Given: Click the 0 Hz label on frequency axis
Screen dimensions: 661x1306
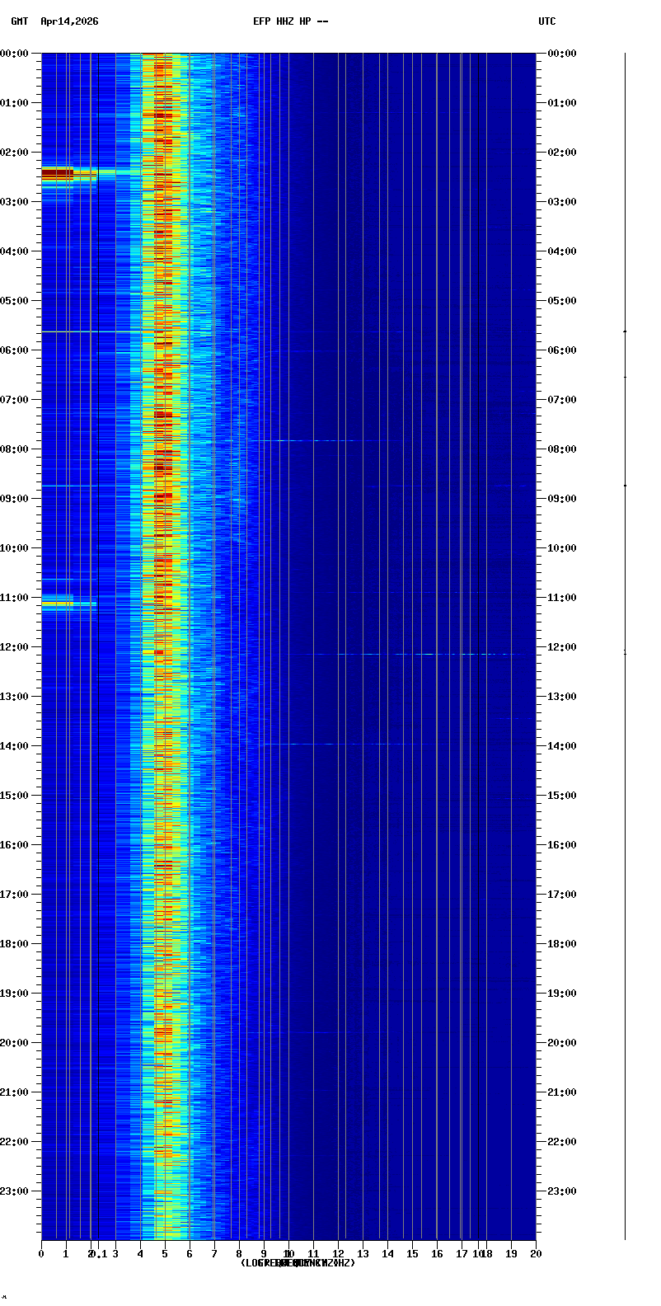Looking at the screenshot, I should coord(41,1254).
